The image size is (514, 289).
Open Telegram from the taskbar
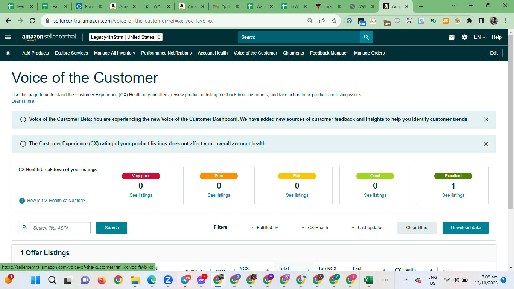click(x=185, y=280)
